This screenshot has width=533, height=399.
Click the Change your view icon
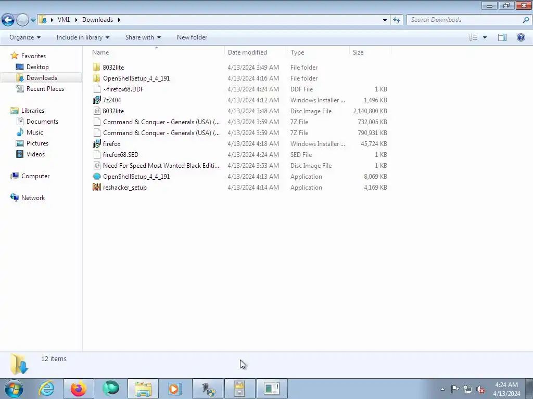pyautogui.click(x=473, y=37)
